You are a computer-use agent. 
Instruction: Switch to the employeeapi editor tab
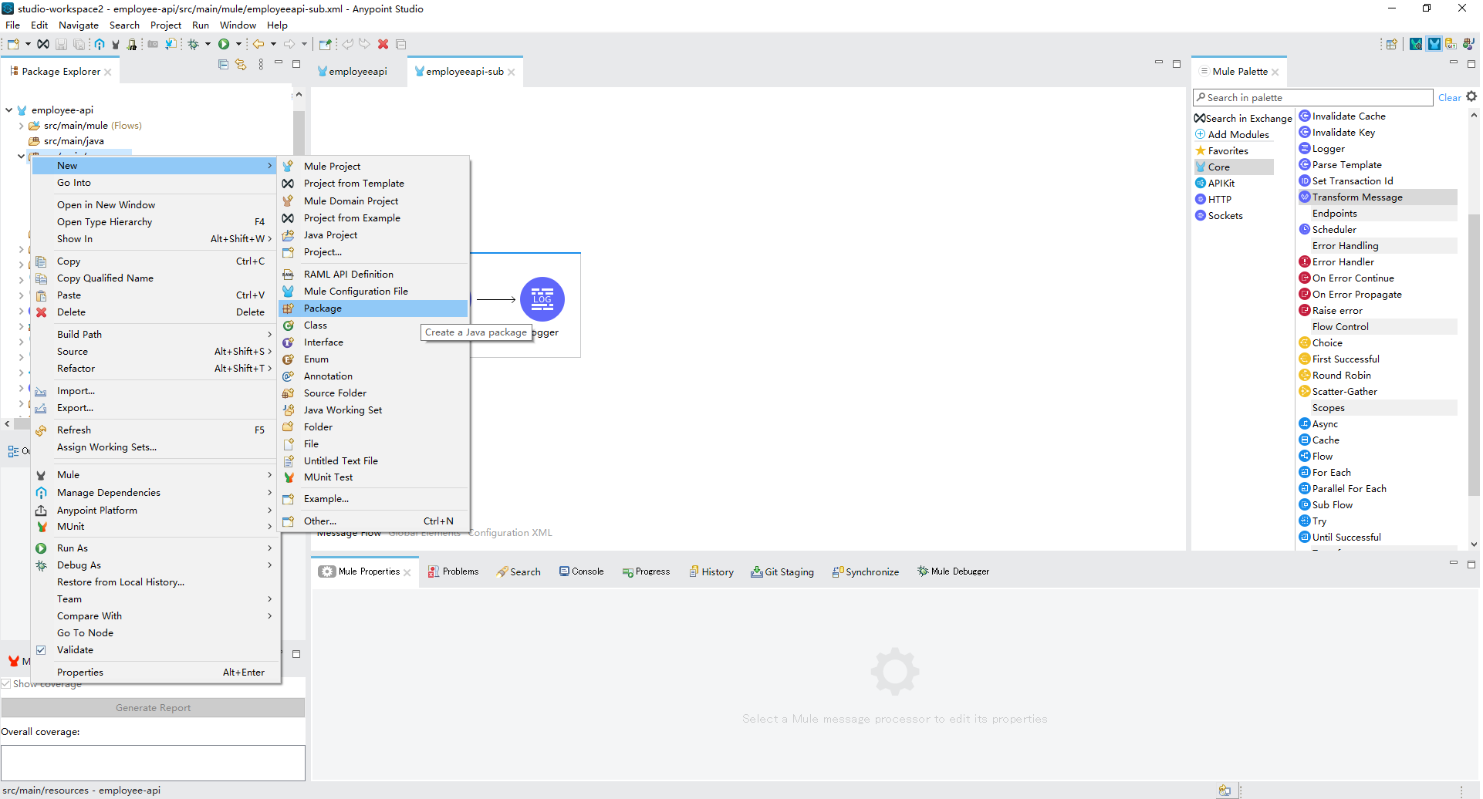pos(359,71)
